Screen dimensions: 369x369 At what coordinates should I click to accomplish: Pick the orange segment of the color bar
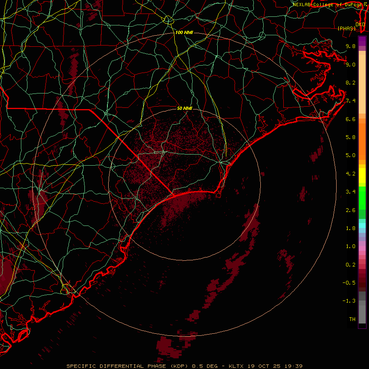coord(362,142)
